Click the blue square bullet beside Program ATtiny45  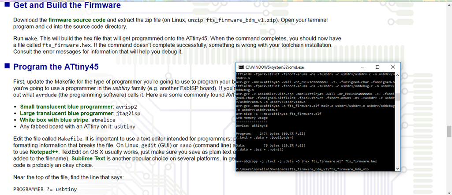pos(7,66)
